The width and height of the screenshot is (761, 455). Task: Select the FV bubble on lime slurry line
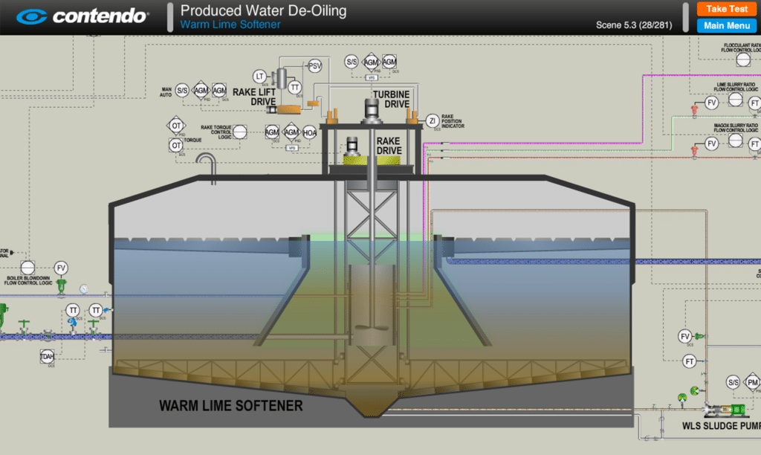pos(711,103)
